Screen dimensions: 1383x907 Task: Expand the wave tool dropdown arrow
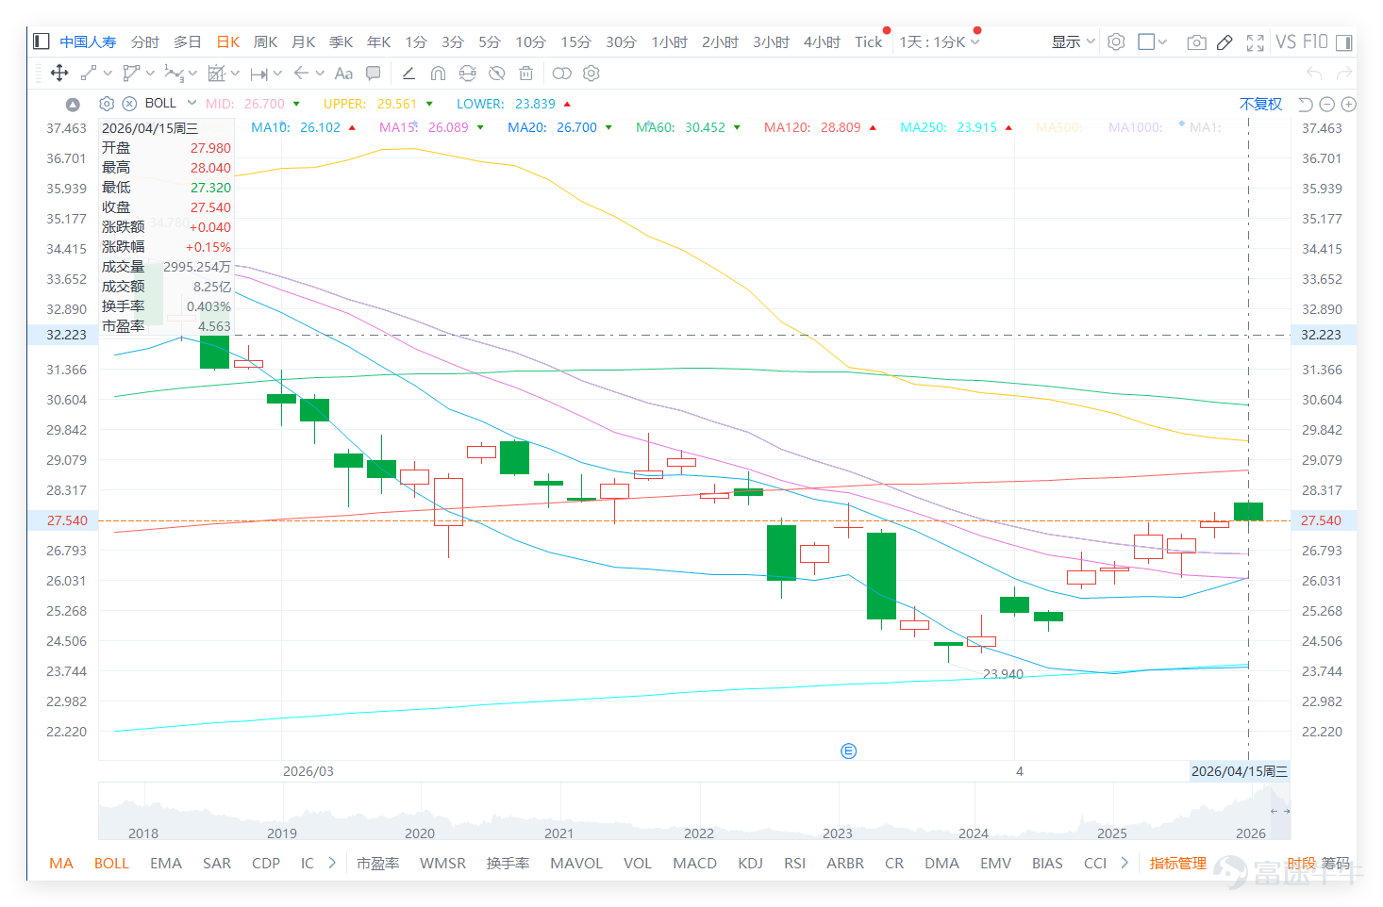(192, 73)
